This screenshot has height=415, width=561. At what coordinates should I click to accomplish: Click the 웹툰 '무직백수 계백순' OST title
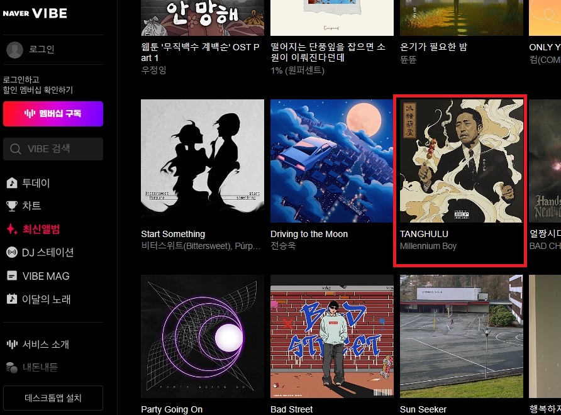click(x=201, y=52)
